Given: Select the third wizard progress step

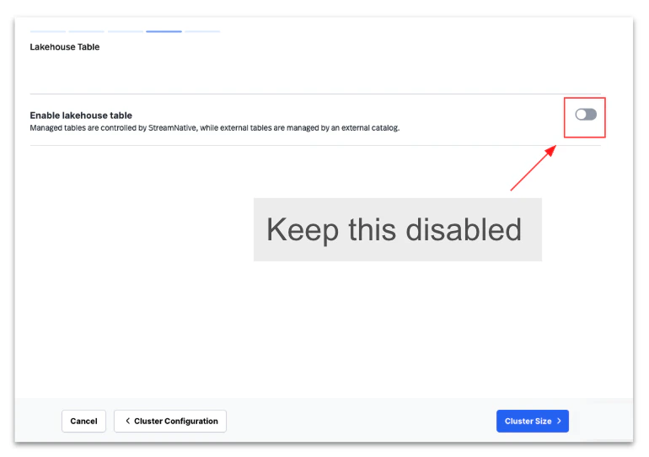Looking at the screenshot, I should click(126, 31).
